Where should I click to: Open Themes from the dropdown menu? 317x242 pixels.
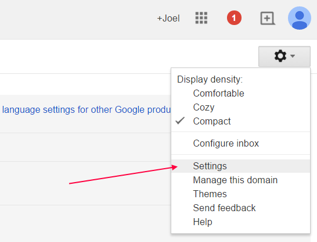click(x=210, y=194)
